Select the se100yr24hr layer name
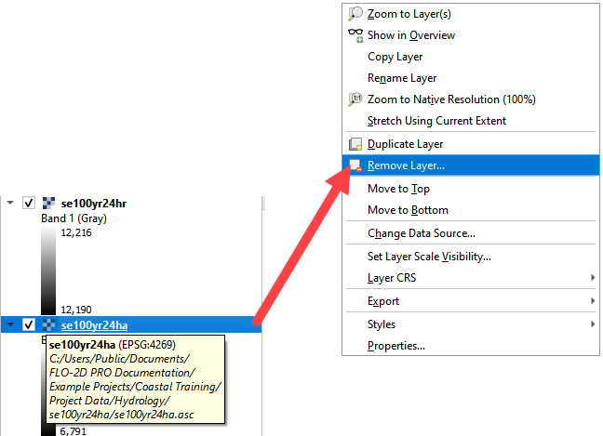Image resolution: width=603 pixels, height=436 pixels. (94, 203)
